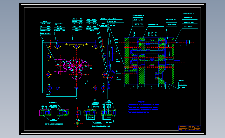225x138 pixels.
Task: Select the small green hatched circle at bottom
Action: click(x=78, y=123)
